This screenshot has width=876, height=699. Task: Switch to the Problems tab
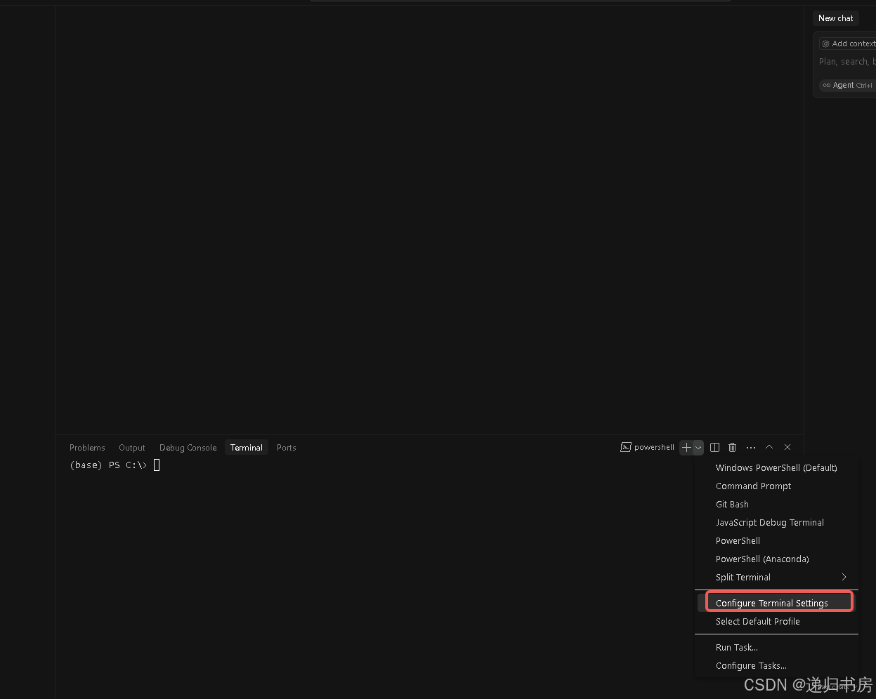pos(87,447)
